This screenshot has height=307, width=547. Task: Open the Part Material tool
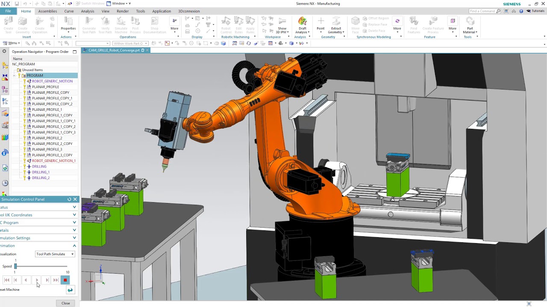(x=470, y=25)
